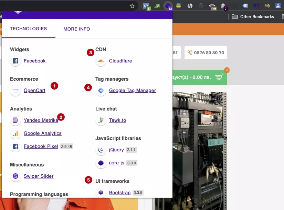Click the JavaScript libraries heading
Viewport: 284px width, 210px height.
coord(118,138)
